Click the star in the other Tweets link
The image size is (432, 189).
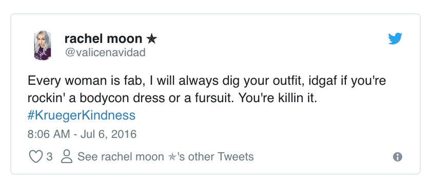(x=172, y=157)
